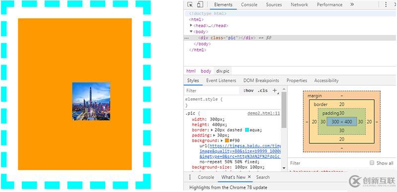The image size is (397, 192).
Task: Expand the background shorthand triangle
Action: click(x=222, y=140)
